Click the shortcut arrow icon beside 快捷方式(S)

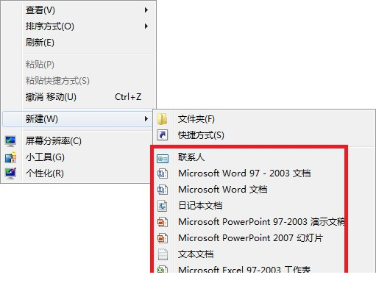[x=163, y=135]
